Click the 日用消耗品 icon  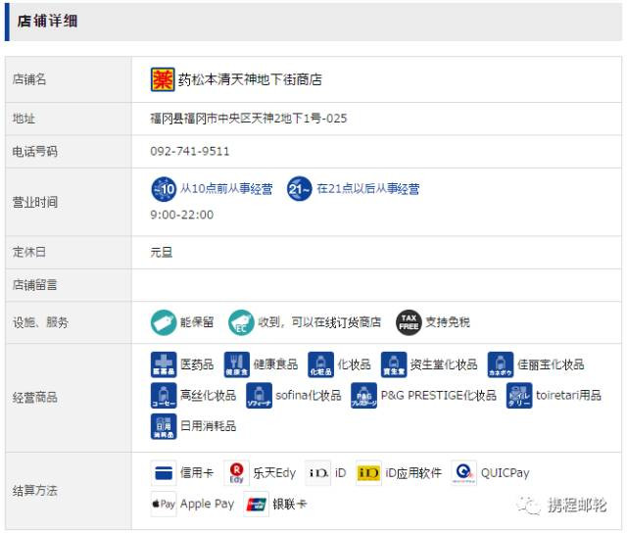[164, 426]
